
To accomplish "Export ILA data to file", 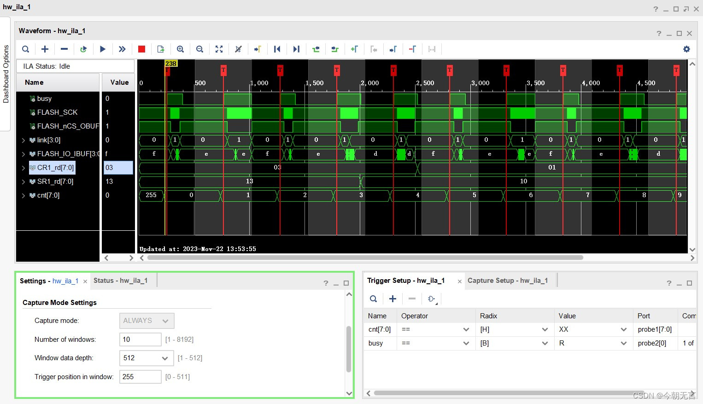I will (x=161, y=49).
